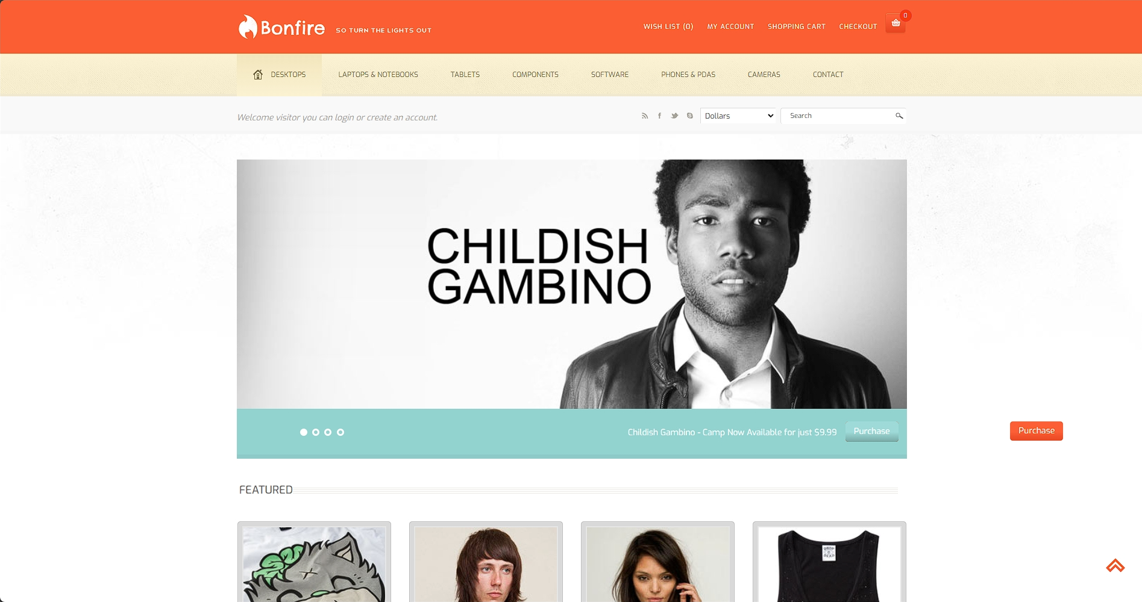Image resolution: width=1142 pixels, height=602 pixels.
Task: Jump to top with orange chevron icon
Action: click(1115, 565)
